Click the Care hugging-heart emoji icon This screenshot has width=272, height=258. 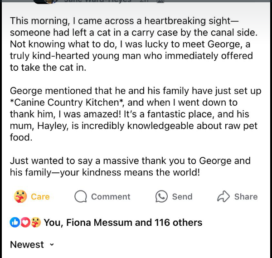[x=20, y=196]
